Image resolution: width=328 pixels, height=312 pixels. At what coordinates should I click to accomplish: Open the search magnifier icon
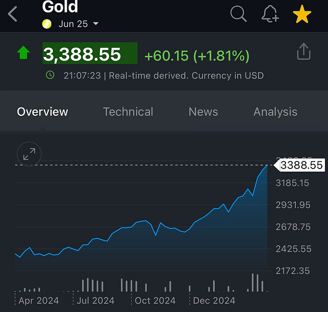click(x=238, y=14)
